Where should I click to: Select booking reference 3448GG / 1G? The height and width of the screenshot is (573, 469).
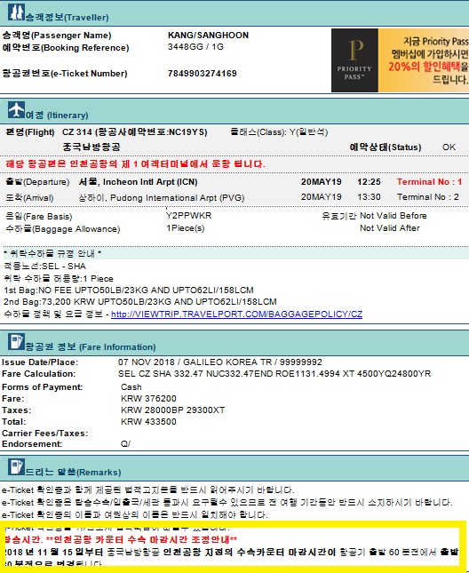click(x=195, y=47)
